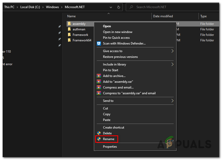
Task: Click the admin shield icon beside Delete
Action: [99, 133]
